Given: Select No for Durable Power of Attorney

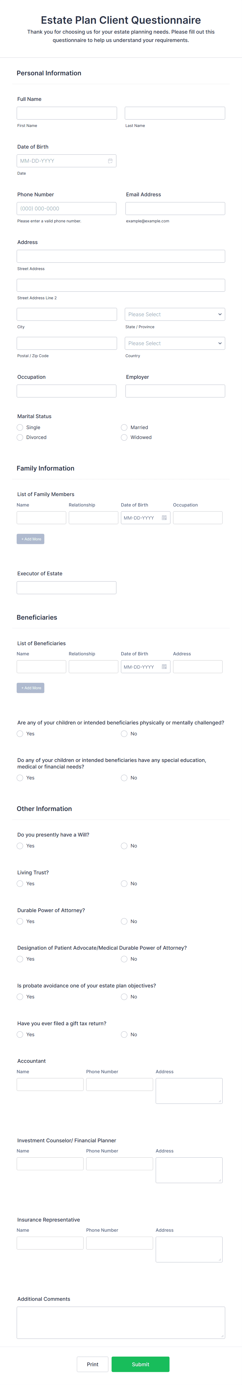Looking at the screenshot, I should click(x=124, y=921).
